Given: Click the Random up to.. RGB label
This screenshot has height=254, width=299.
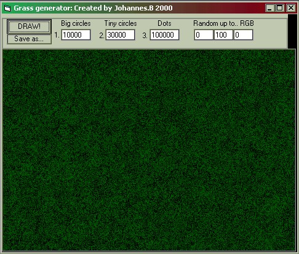Looking at the screenshot, I should point(223,23).
